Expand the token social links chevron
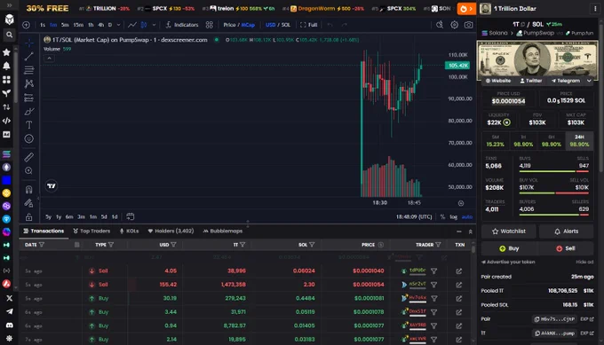The height and width of the screenshot is (345, 604). click(x=589, y=81)
